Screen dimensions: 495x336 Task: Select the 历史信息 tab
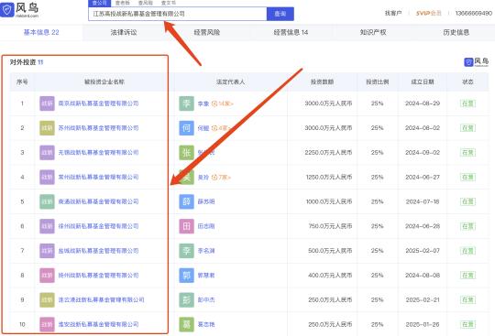point(456,32)
